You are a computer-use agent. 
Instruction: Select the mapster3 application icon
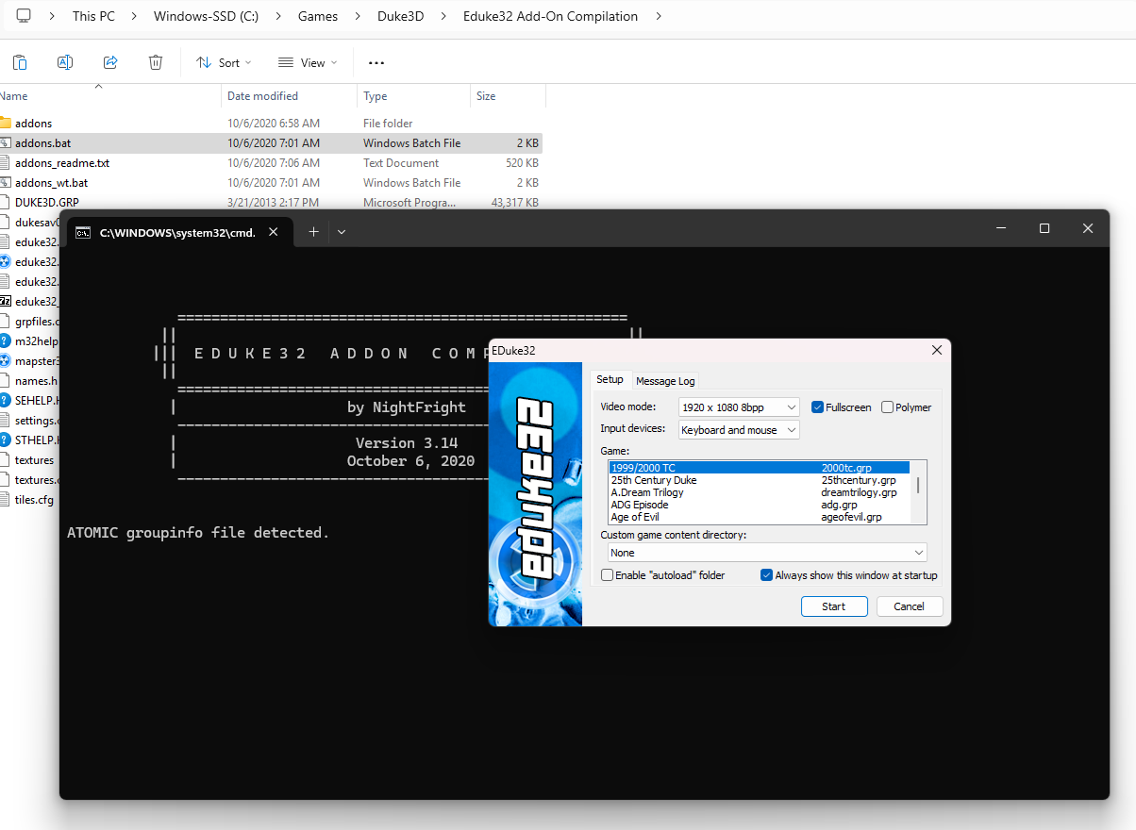point(6,361)
